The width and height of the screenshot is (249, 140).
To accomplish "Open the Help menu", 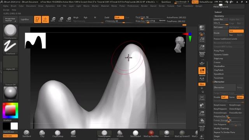I will 14,10.
